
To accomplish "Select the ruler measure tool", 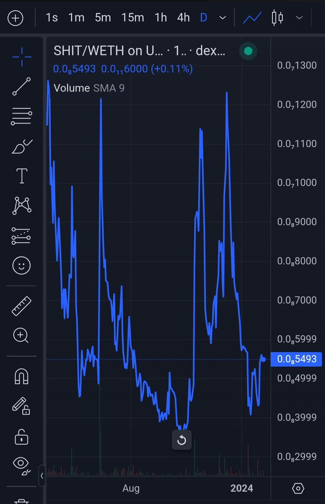I will 21,305.
